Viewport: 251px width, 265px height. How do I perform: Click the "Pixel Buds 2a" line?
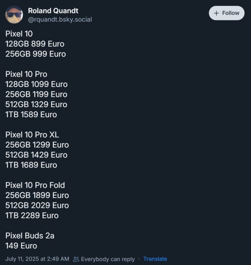[x=30, y=236]
